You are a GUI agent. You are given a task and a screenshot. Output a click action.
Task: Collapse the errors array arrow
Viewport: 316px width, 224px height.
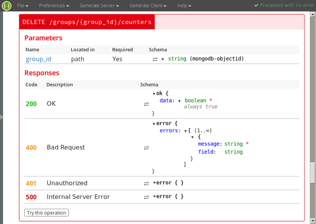coord(186,131)
